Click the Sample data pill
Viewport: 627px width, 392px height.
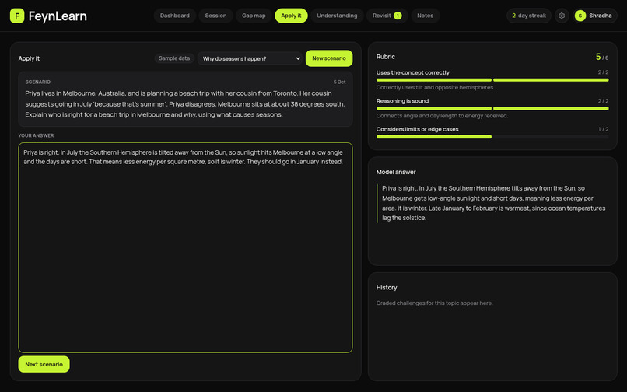pos(174,58)
